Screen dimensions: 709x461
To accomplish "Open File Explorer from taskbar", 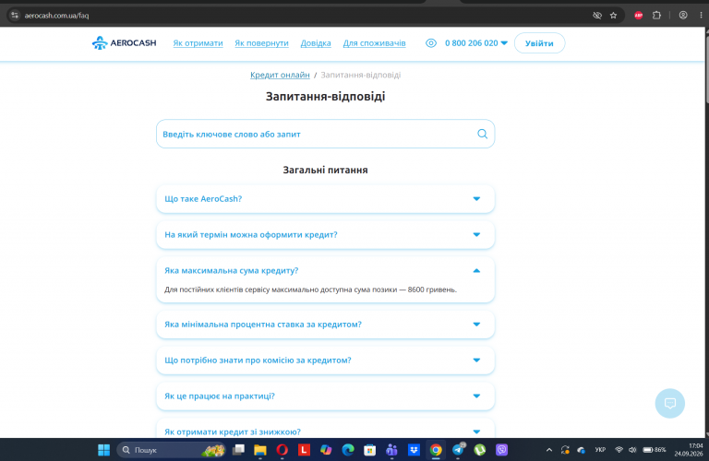I will click(x=260, y=450).
